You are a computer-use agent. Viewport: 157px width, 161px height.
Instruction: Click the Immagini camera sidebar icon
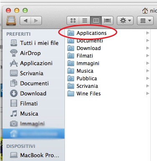point(14,124)
